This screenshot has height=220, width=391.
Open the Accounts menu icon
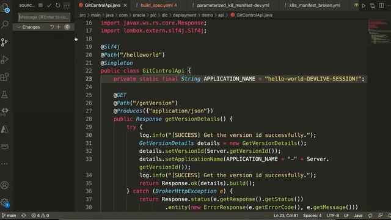[4, 185]
